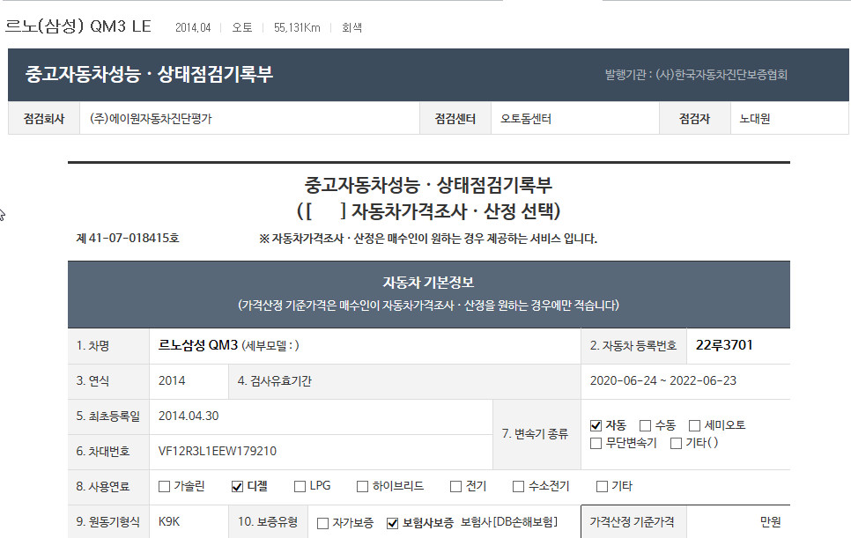Select the engine type K9K
The height and width of the screenshot is (538, 851).
coord(169,522)
